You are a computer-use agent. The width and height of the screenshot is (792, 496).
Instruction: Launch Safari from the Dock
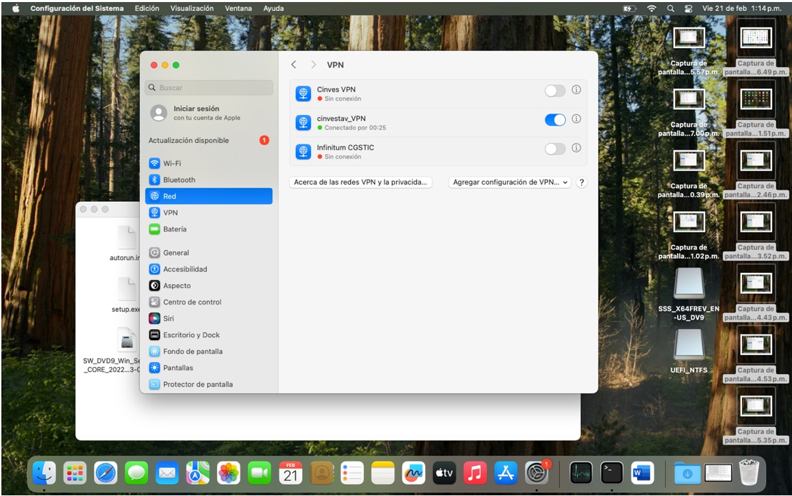(106, 473)
